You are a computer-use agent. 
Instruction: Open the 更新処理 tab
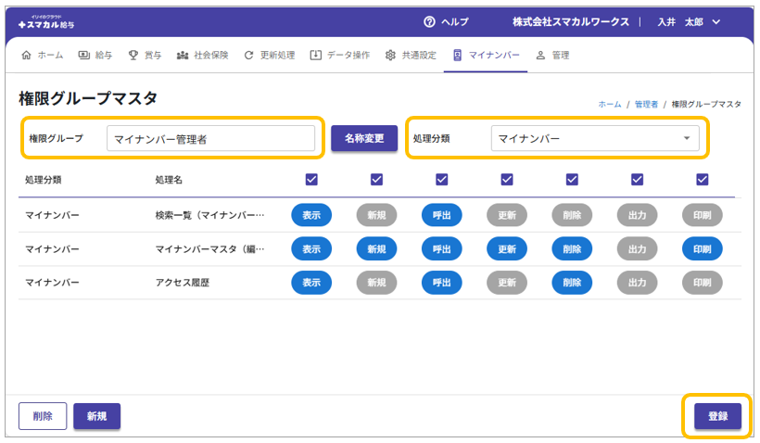[x=269, y=55]
